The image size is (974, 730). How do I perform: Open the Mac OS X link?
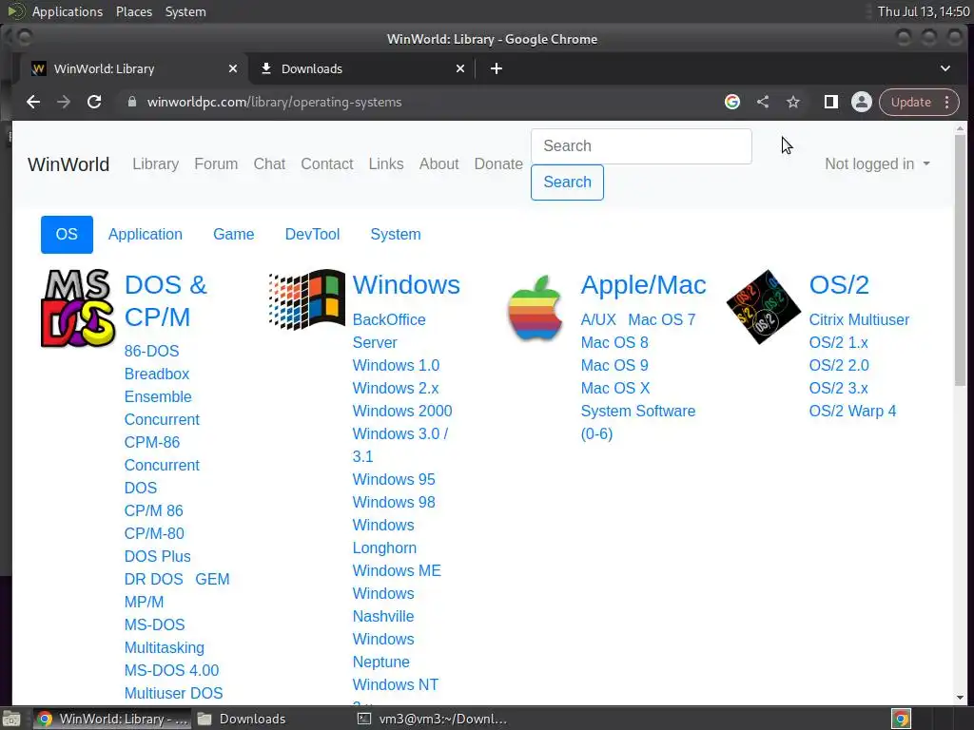615,389
